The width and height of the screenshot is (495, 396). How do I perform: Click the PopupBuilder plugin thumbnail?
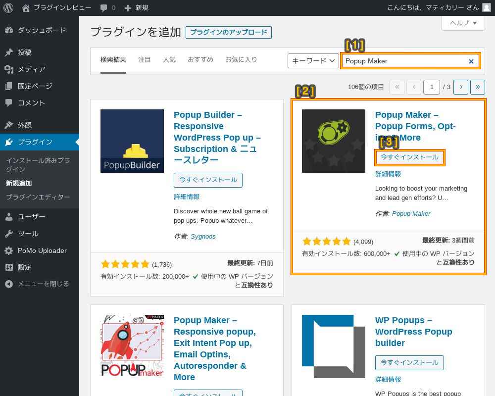(x=132, y=141)
